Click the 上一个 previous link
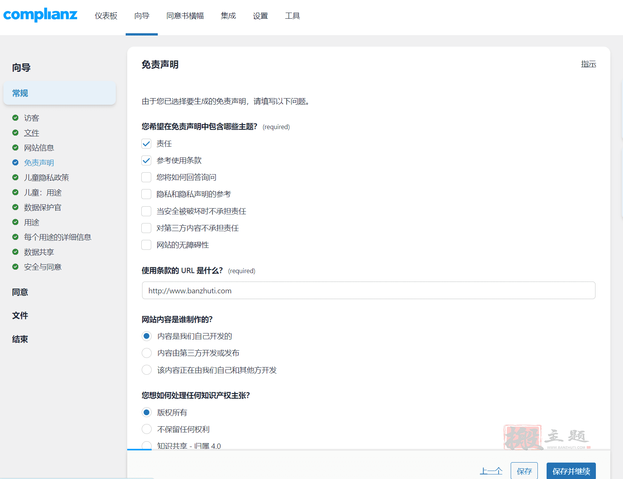This screenshot has width=623, height=479. pos(491,471)
